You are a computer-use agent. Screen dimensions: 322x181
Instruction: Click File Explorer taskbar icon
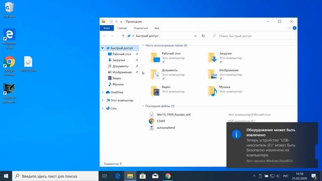point(130,176)
